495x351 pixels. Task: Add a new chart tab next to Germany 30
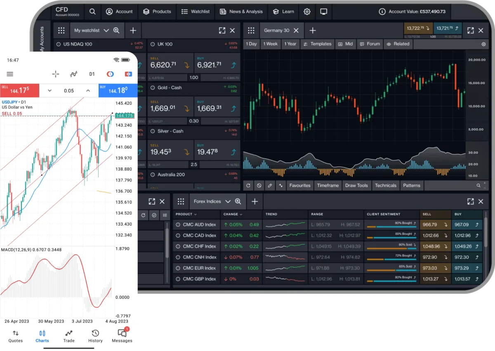click(x=313, y=31)
